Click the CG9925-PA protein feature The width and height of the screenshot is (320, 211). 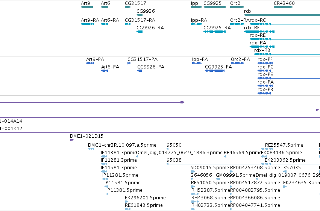(215, 71)
